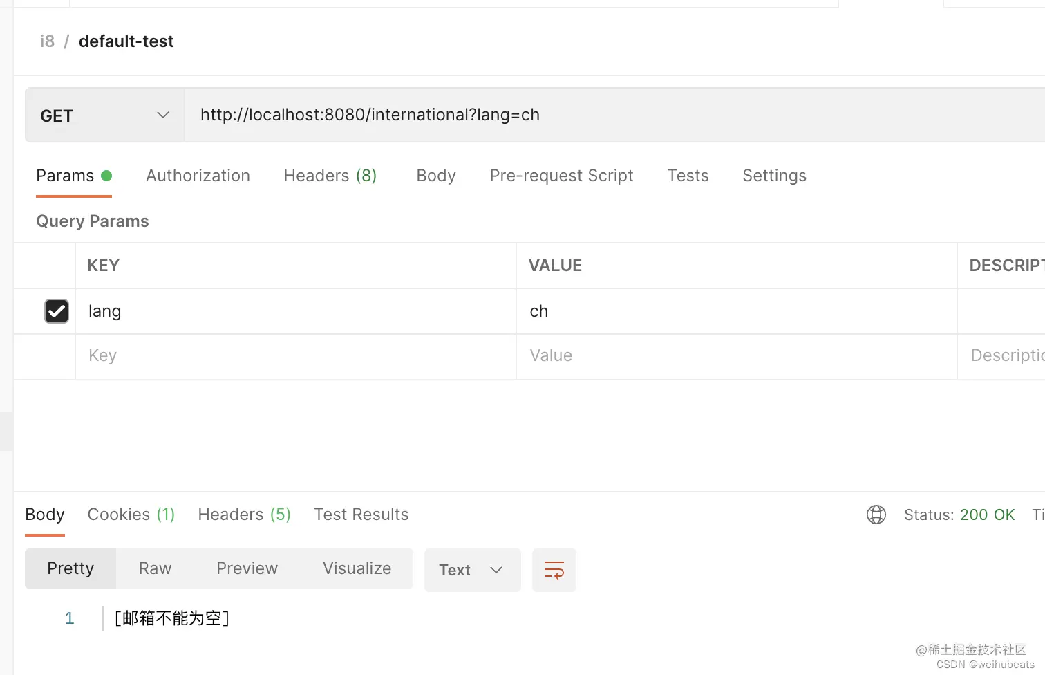1045x675 pixels.
Task: Open the Pre-request Script tab
Action: pyautogui.click(x=561, y=176)
